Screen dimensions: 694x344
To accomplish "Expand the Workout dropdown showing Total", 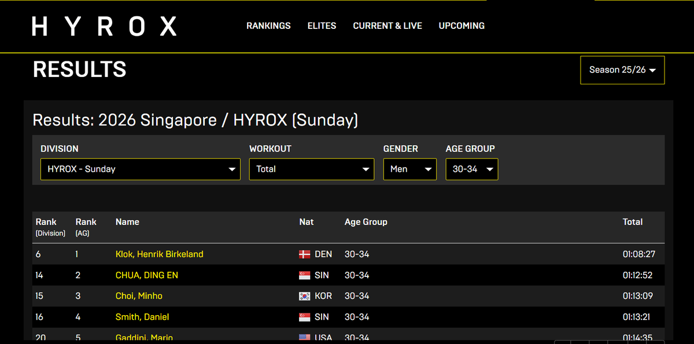I will click(312, 169).
